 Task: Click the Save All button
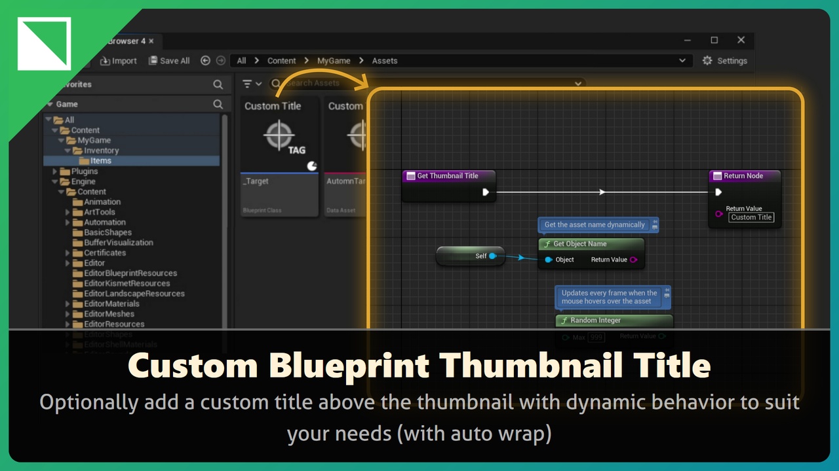[x=169, y=61]
